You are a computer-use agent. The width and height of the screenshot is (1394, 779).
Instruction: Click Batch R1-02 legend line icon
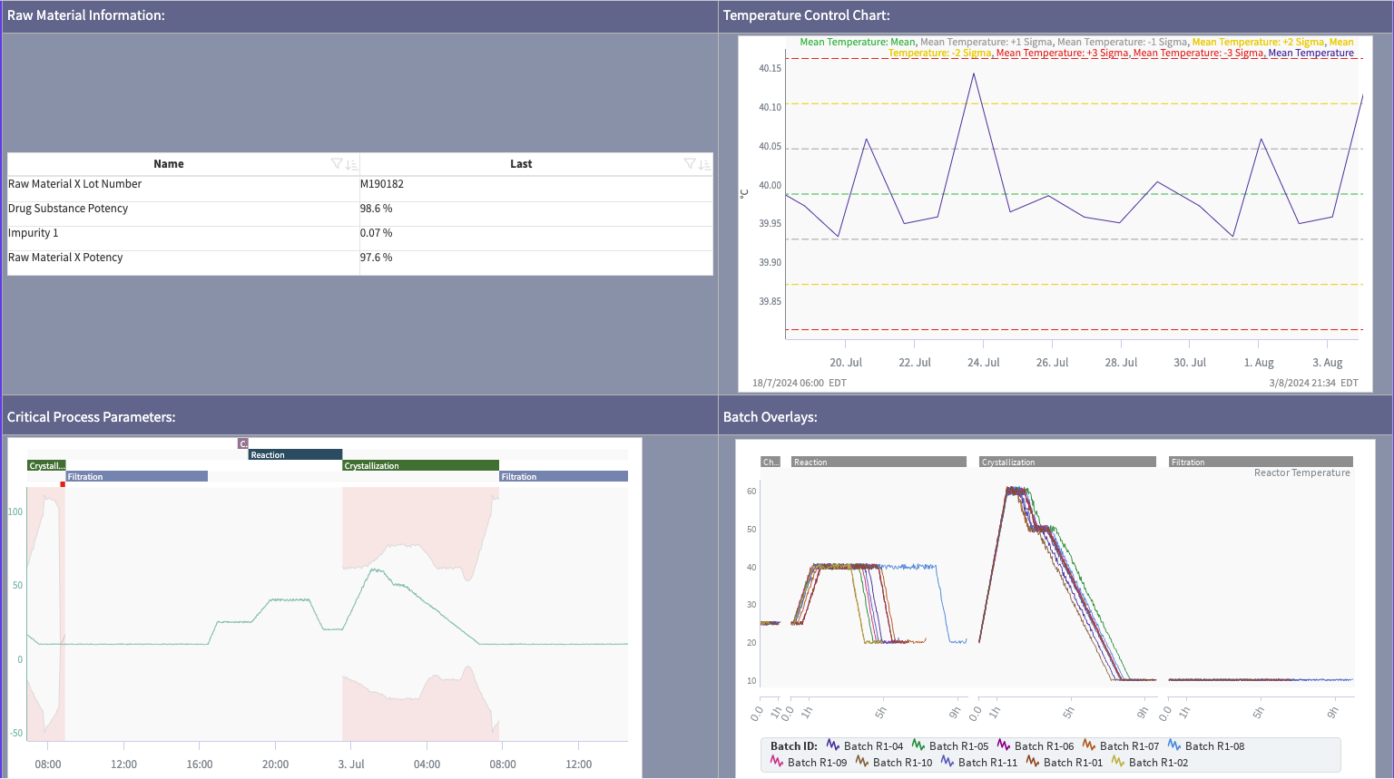[x=1117, y=762]
